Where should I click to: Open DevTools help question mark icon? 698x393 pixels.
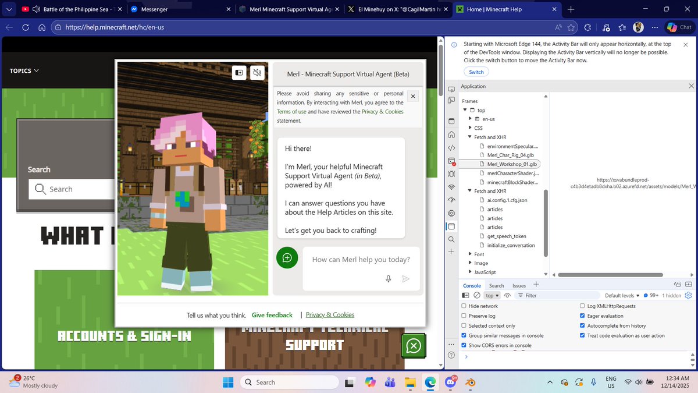[x=451, y=355]
